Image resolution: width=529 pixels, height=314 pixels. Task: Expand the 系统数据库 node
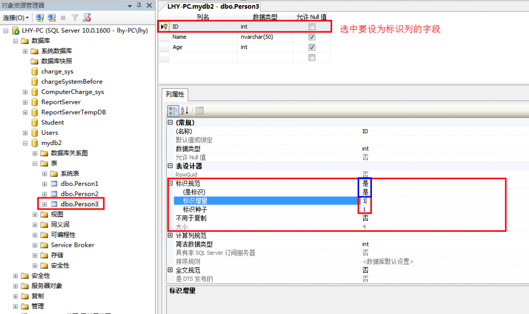25,51
